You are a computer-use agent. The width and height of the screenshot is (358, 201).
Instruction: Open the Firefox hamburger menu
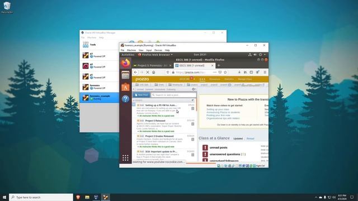point(265,72)
